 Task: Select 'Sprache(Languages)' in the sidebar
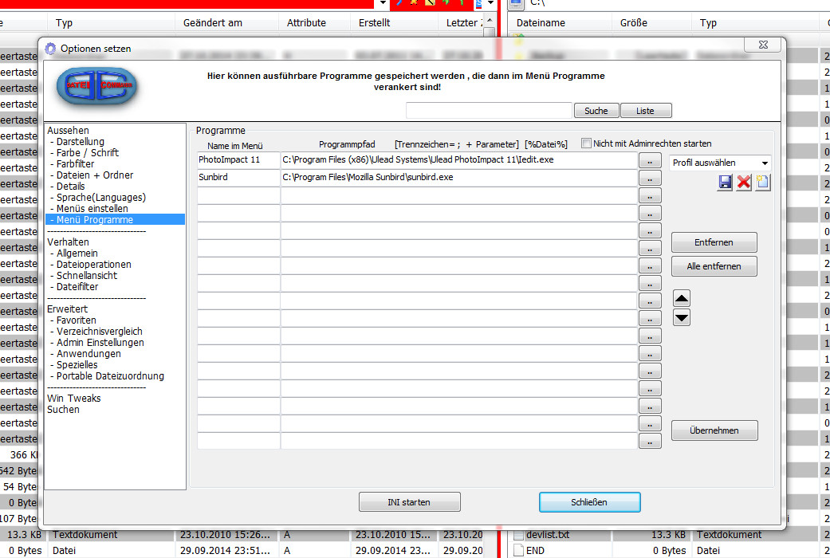coord(101,197)
